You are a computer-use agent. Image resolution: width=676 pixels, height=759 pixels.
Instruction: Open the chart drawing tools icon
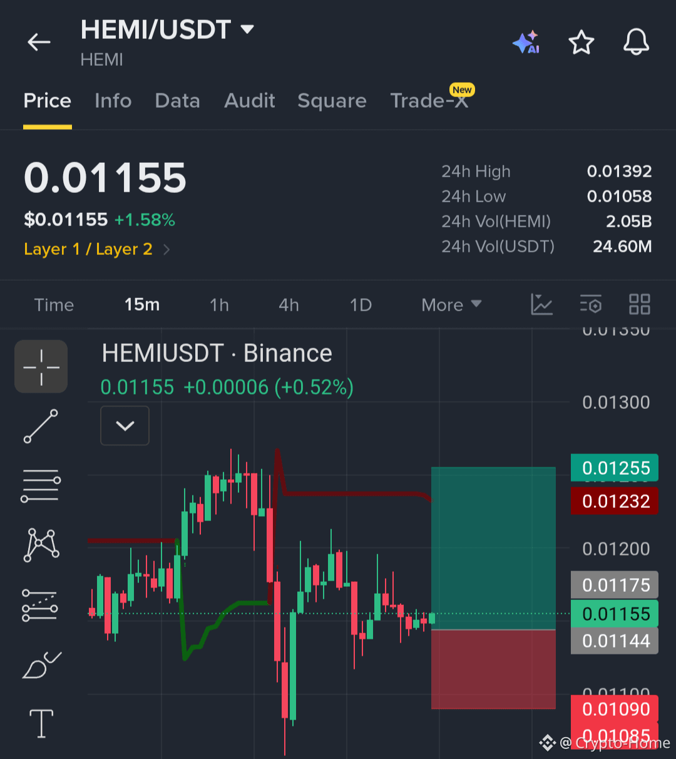point(541,304)
